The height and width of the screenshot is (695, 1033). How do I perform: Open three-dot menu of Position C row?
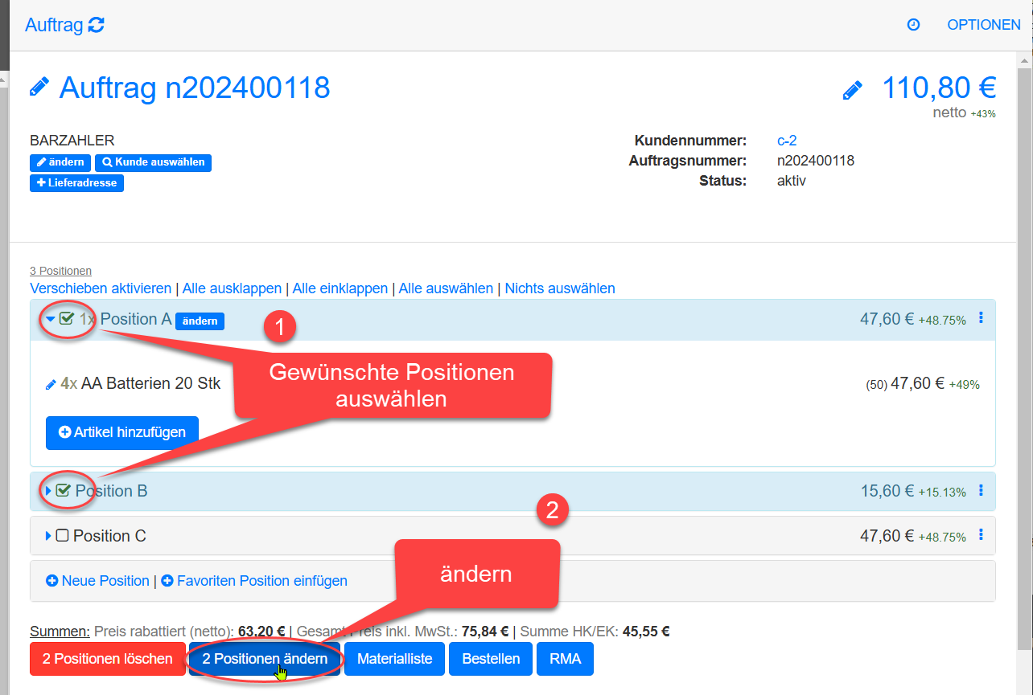(x=981, y=534)
